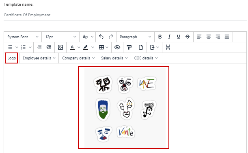Open the Employee details menu
Screen dimensions: 248x153
point(39,58)
